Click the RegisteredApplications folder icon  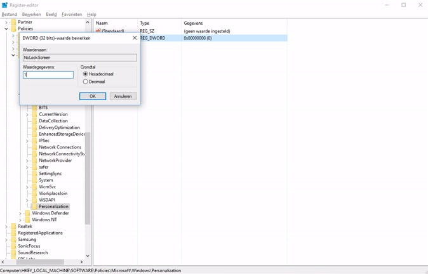coord(13,233)
